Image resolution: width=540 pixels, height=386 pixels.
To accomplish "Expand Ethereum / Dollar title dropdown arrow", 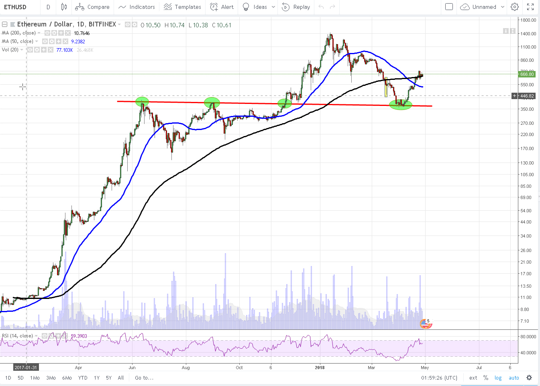I will (x=119, y=24).
